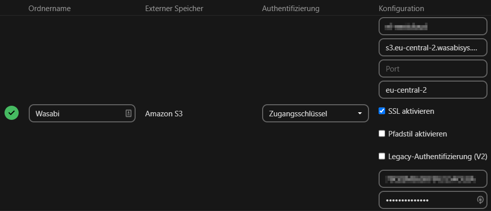The width and height of the screenshot is (491, 211).
Task: Toggle password visibility icon in secret key field
Action: pos(480,200)
